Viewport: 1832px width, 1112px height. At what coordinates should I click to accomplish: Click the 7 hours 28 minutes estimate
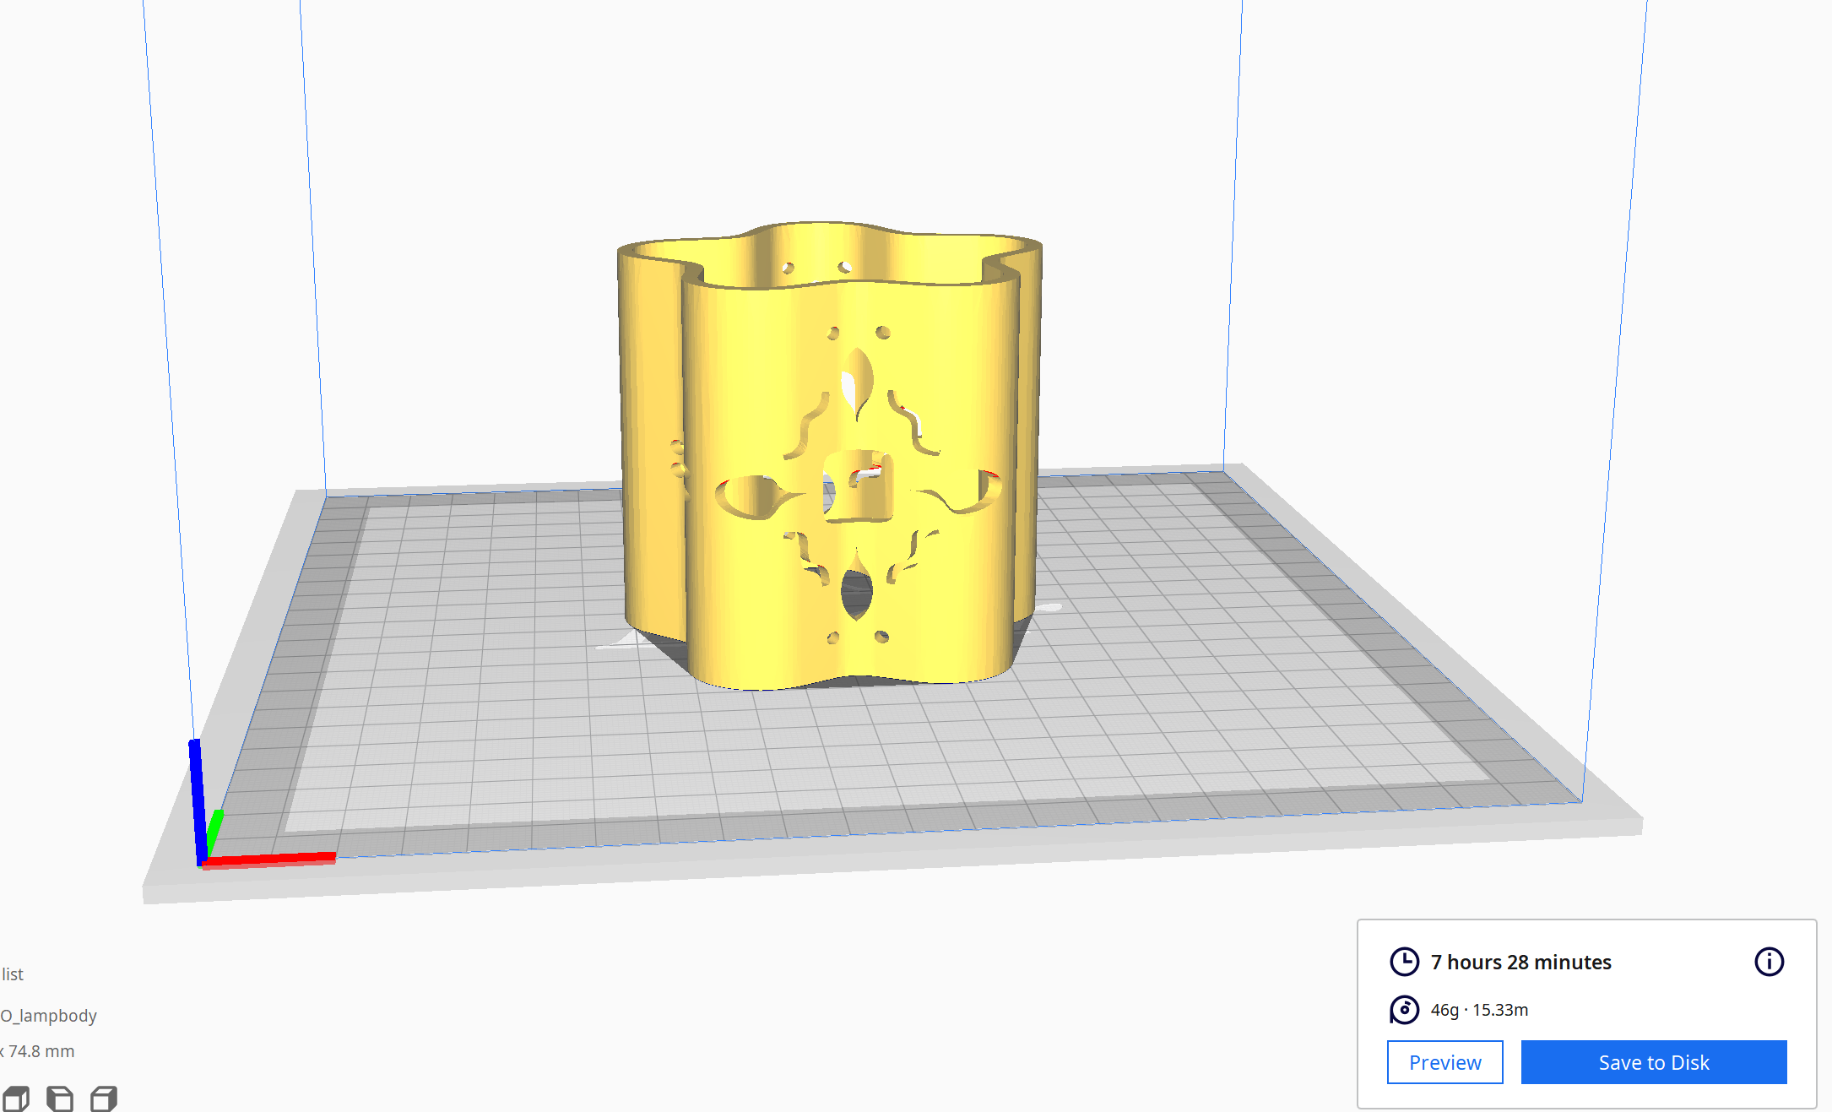click(1520, 962)
